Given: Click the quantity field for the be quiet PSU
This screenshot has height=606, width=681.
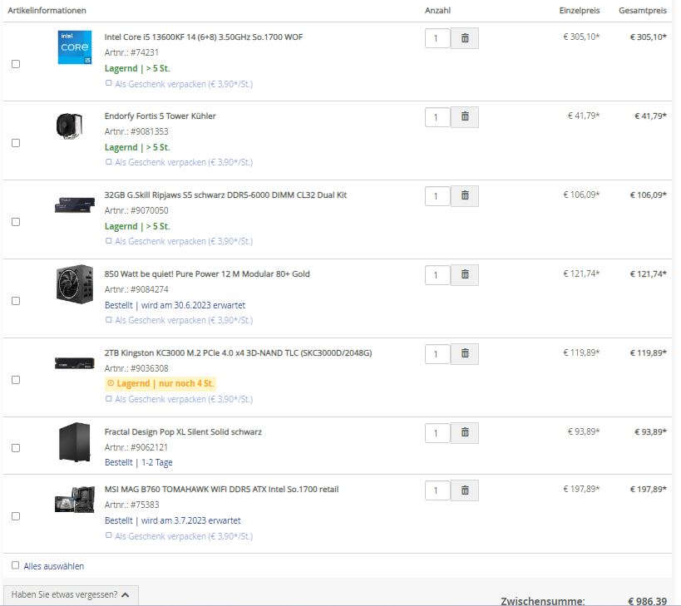Looking at the screenshot, I should [437, 274].
